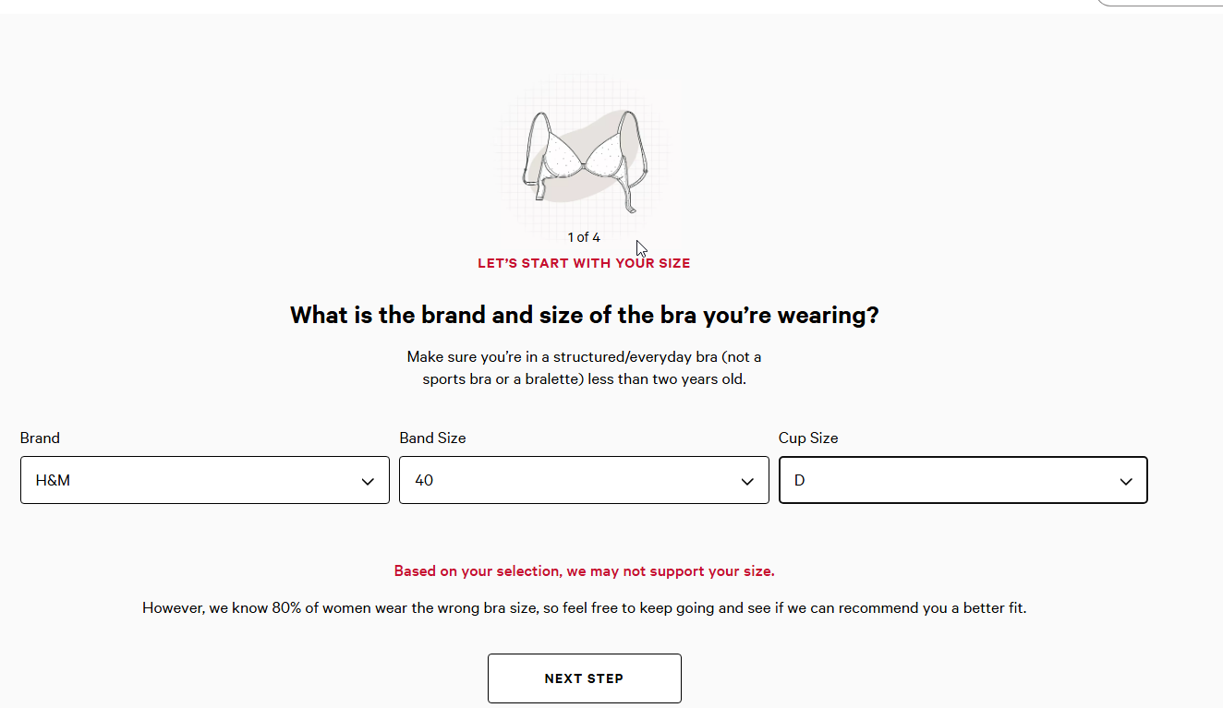Click the selected "D" cup value
The width and height of the screenshot is (1223, 708).
click(x=800, y=480)
